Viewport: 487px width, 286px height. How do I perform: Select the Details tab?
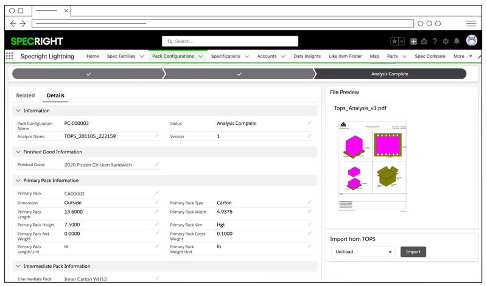[55, 96]
